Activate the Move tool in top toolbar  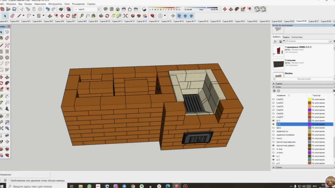tap(62, 16)
